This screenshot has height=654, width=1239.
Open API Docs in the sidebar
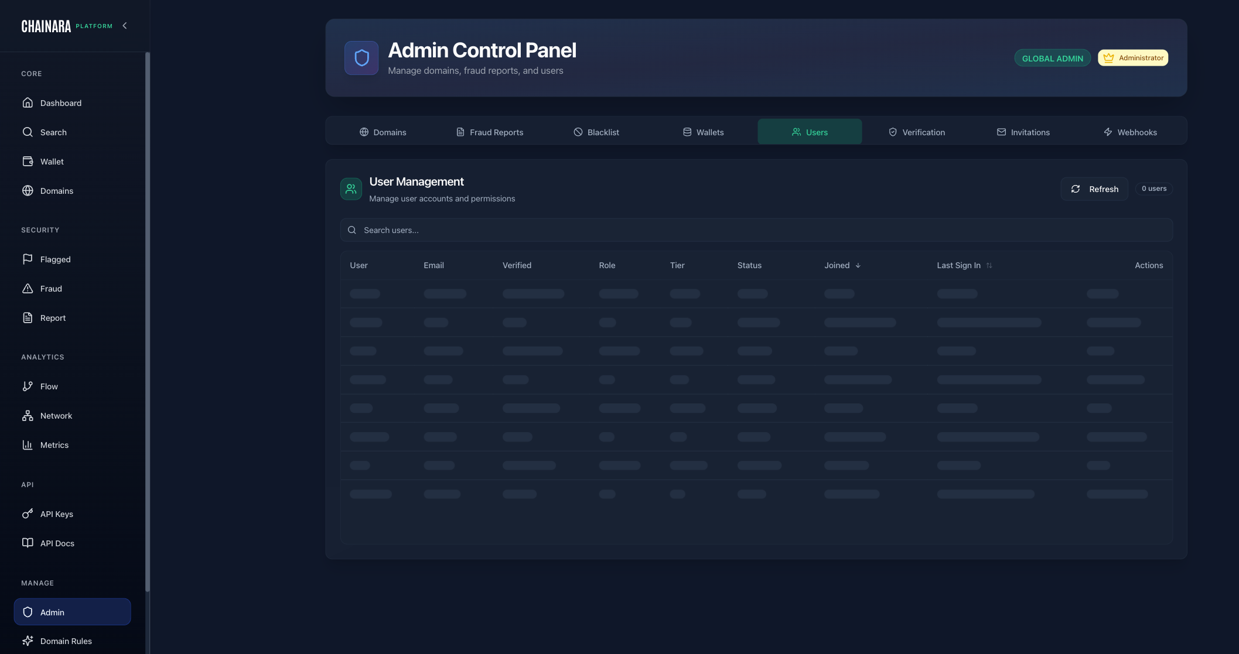tap(73, 543)
